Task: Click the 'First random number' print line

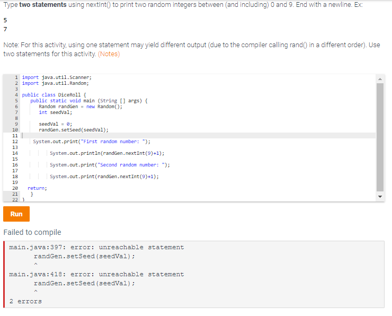Action: [x=92, y=142]
